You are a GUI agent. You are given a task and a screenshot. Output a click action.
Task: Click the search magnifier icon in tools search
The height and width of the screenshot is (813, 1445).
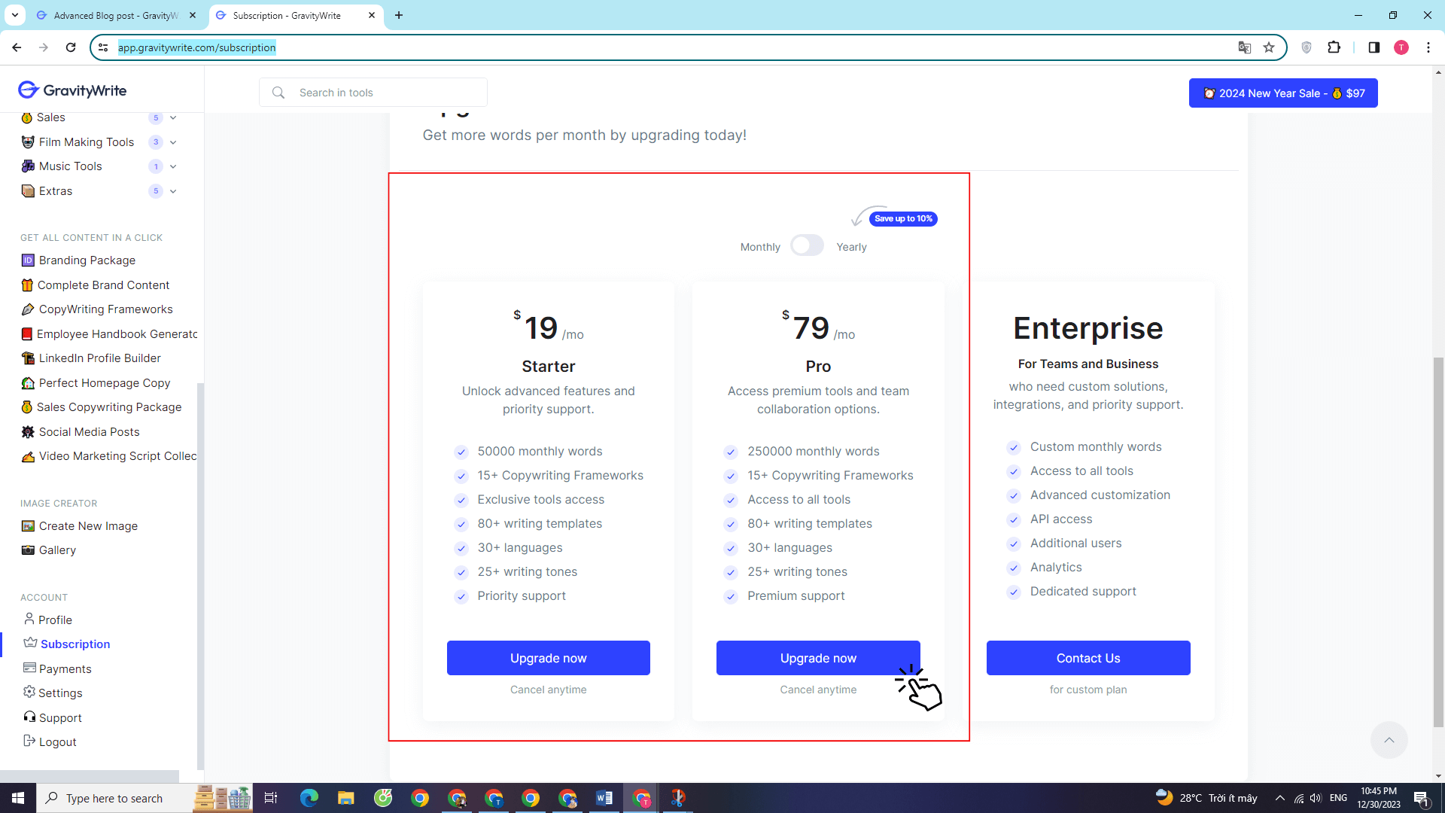pyautogui.click(x=278, y=93)
